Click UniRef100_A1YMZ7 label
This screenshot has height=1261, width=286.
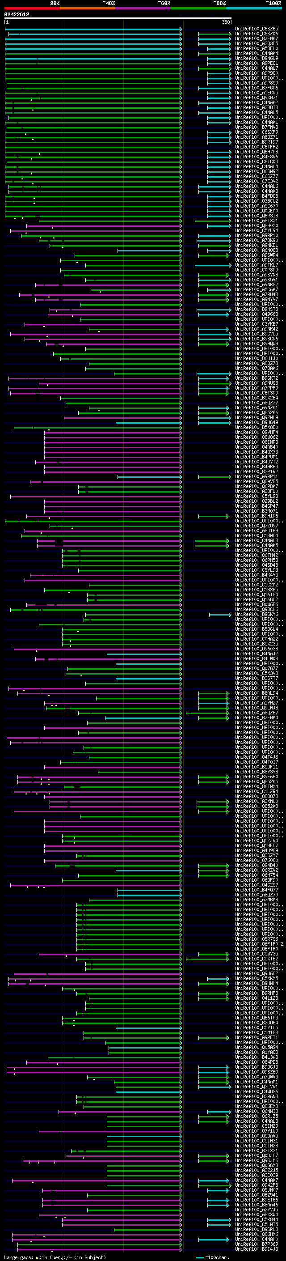(x=257, y=703)
